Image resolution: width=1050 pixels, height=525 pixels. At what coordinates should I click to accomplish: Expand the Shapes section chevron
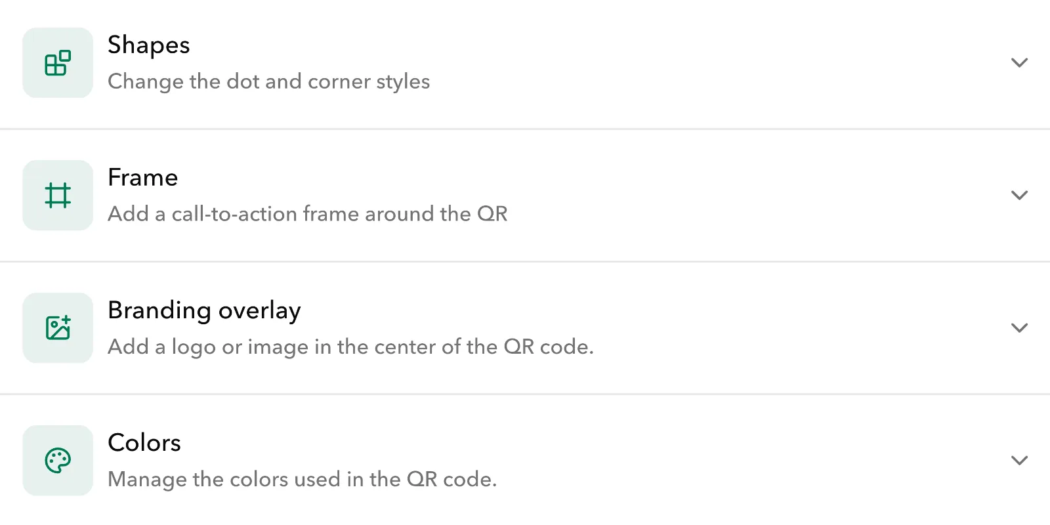(x=1019, y=63)
